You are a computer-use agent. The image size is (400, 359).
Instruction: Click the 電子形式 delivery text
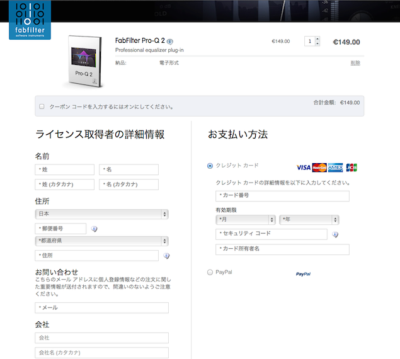point(169,63)
